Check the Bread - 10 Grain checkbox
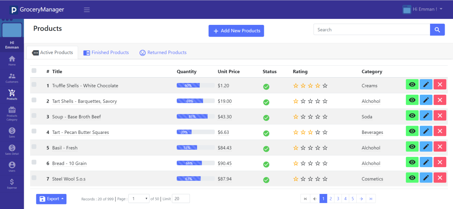The image size is (453, 209). 34,162
